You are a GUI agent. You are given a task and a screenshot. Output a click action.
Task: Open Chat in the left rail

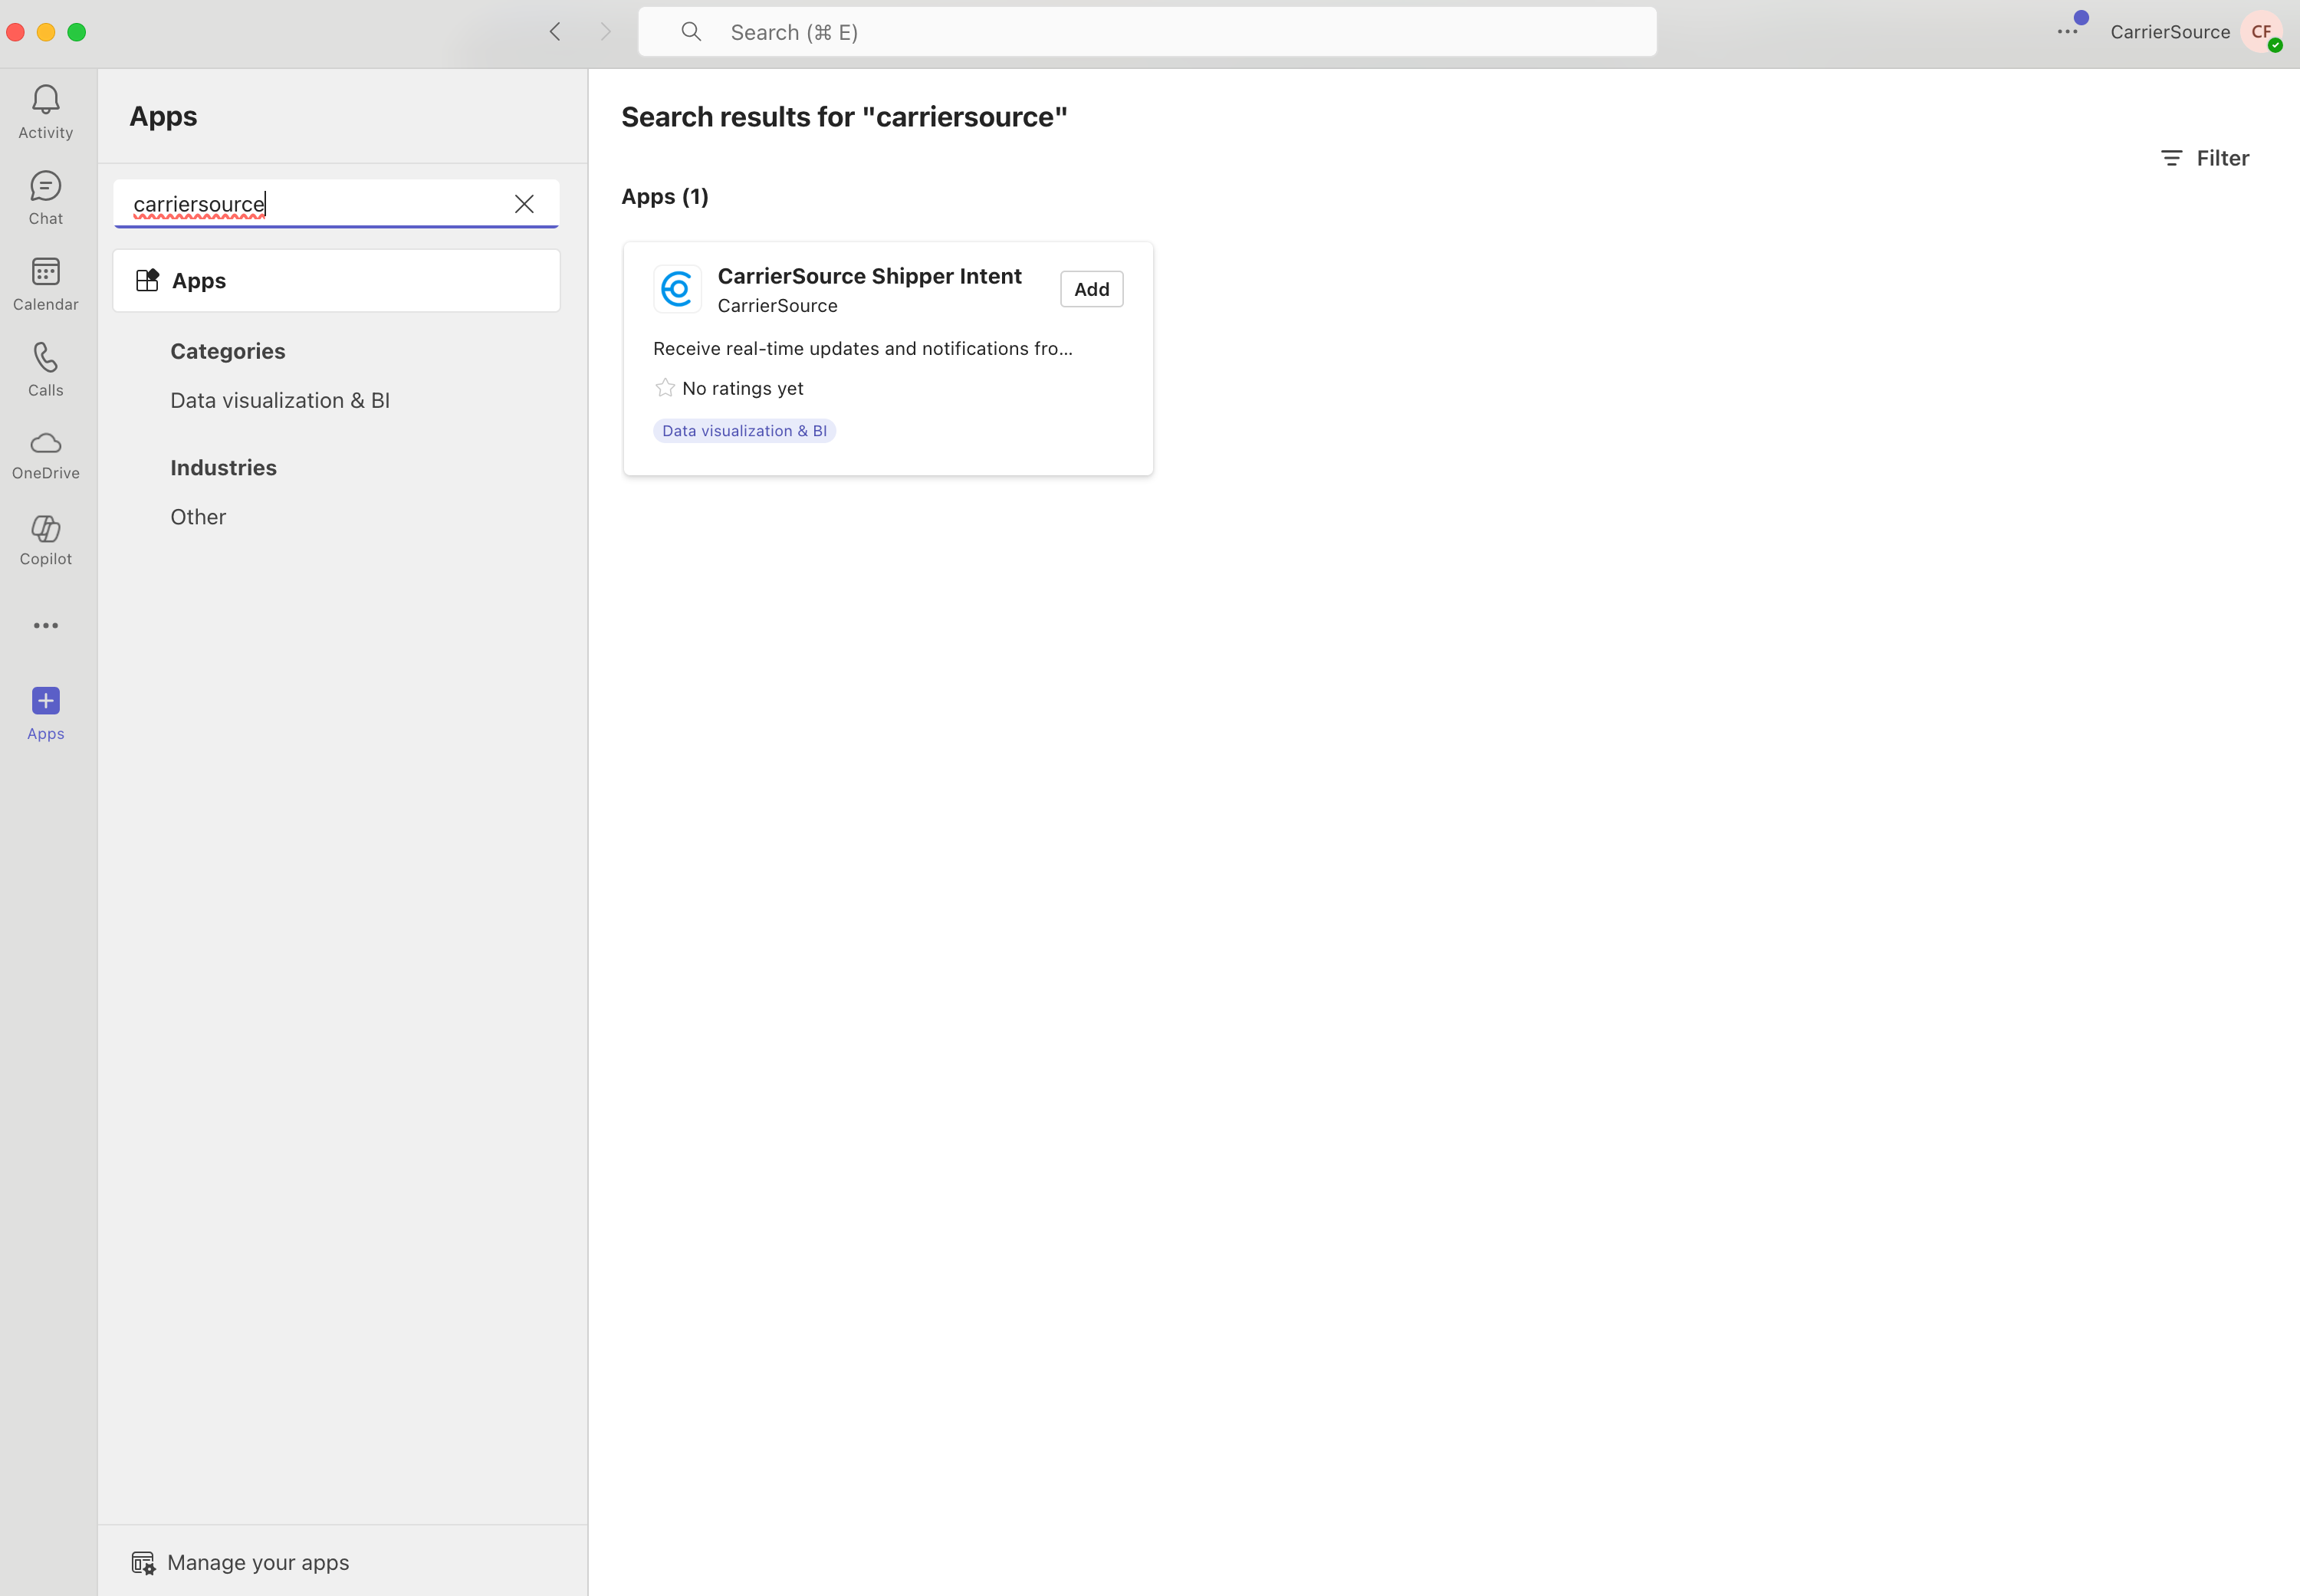[x=46, y=198]
